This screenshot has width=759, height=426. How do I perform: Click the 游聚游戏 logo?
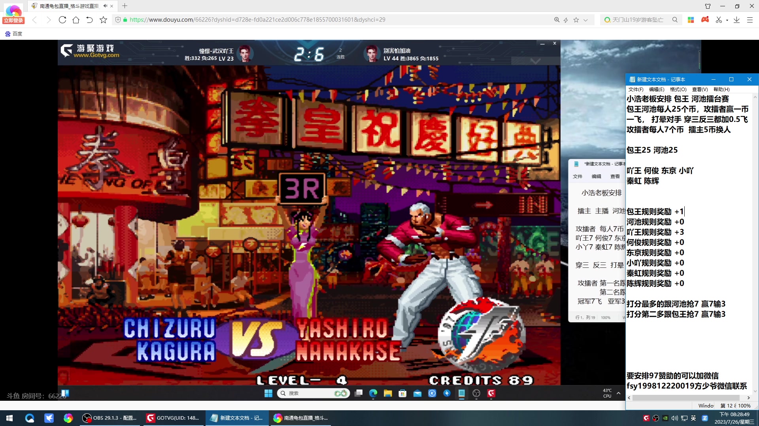pos(90,51)
